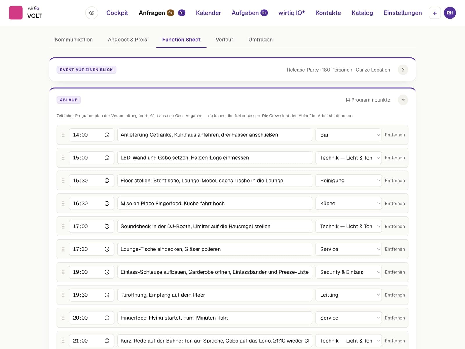Click the plus icon in the header
Screen dimensions: 465x349
(435, 13)
